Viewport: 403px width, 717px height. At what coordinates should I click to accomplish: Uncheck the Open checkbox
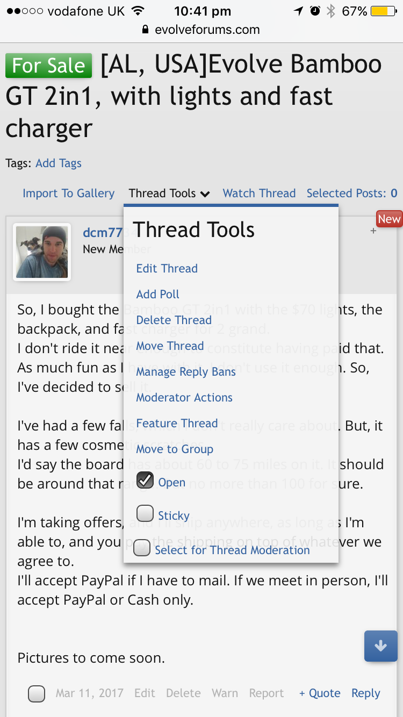click(145, 480)
